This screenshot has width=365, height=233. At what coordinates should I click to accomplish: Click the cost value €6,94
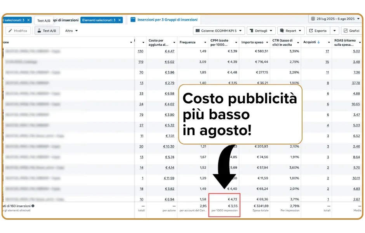point(169,200)
